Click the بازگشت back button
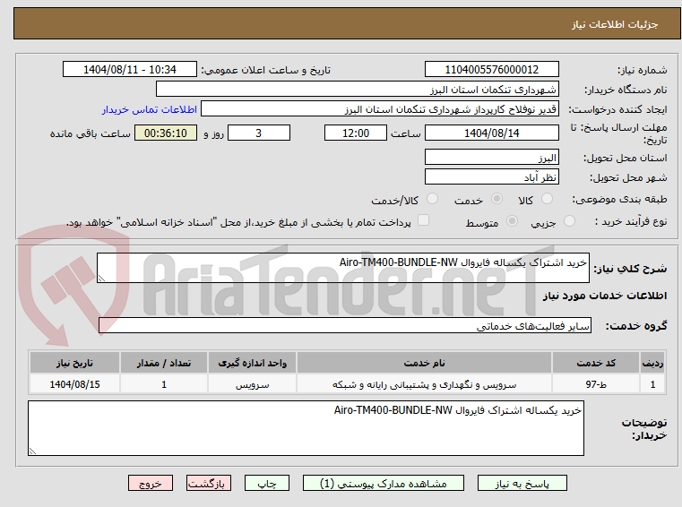The width and height of the screenshot is (682, 507). coord(208,483)
